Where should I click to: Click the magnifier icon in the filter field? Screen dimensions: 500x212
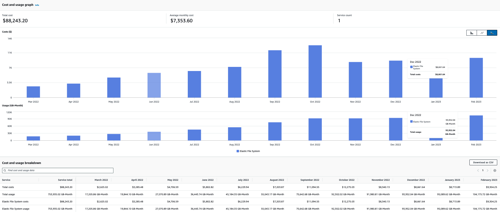(5, 170)
